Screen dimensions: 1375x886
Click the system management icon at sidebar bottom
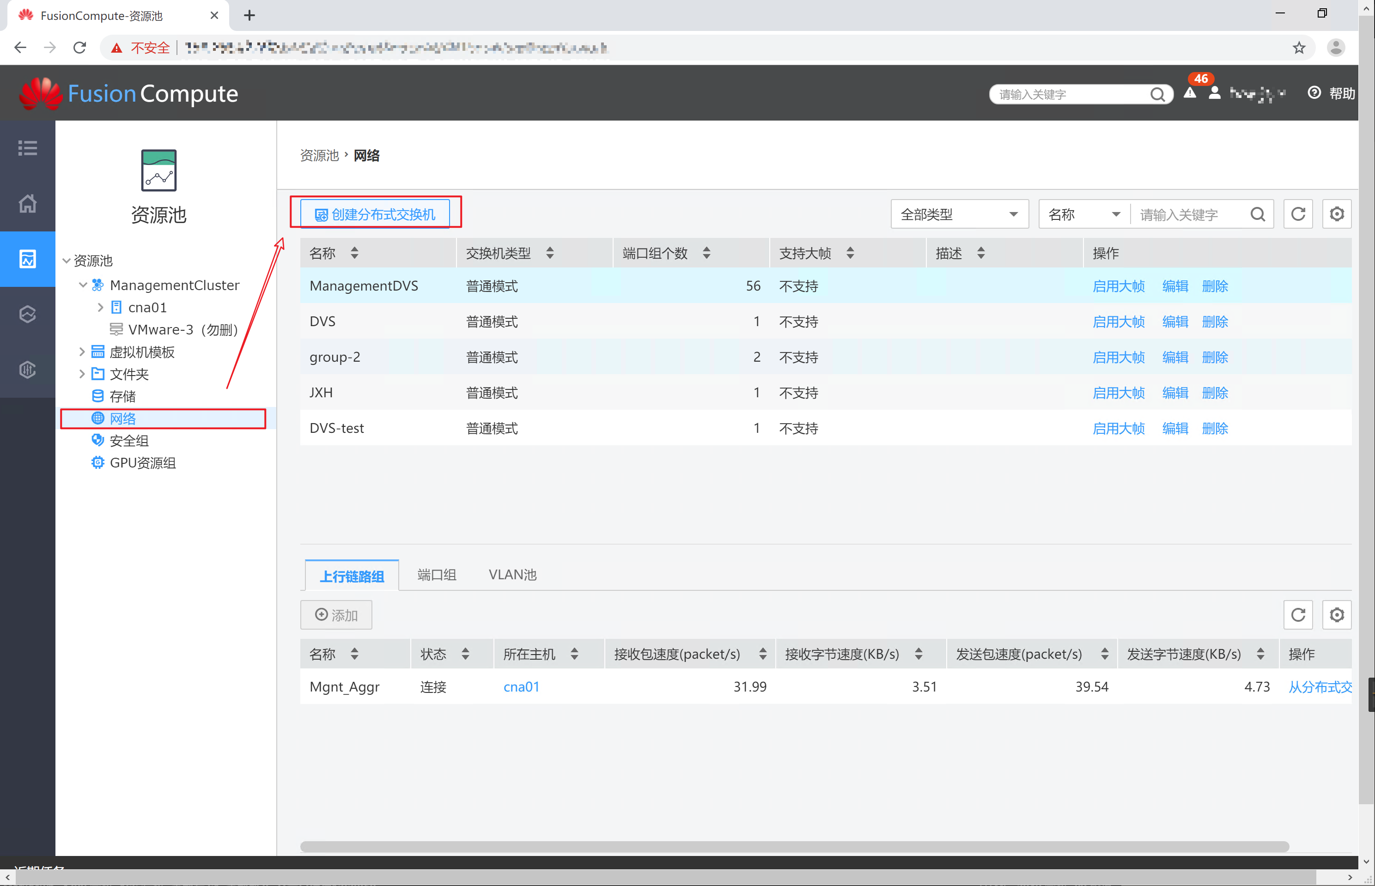[x=27, y=370]
